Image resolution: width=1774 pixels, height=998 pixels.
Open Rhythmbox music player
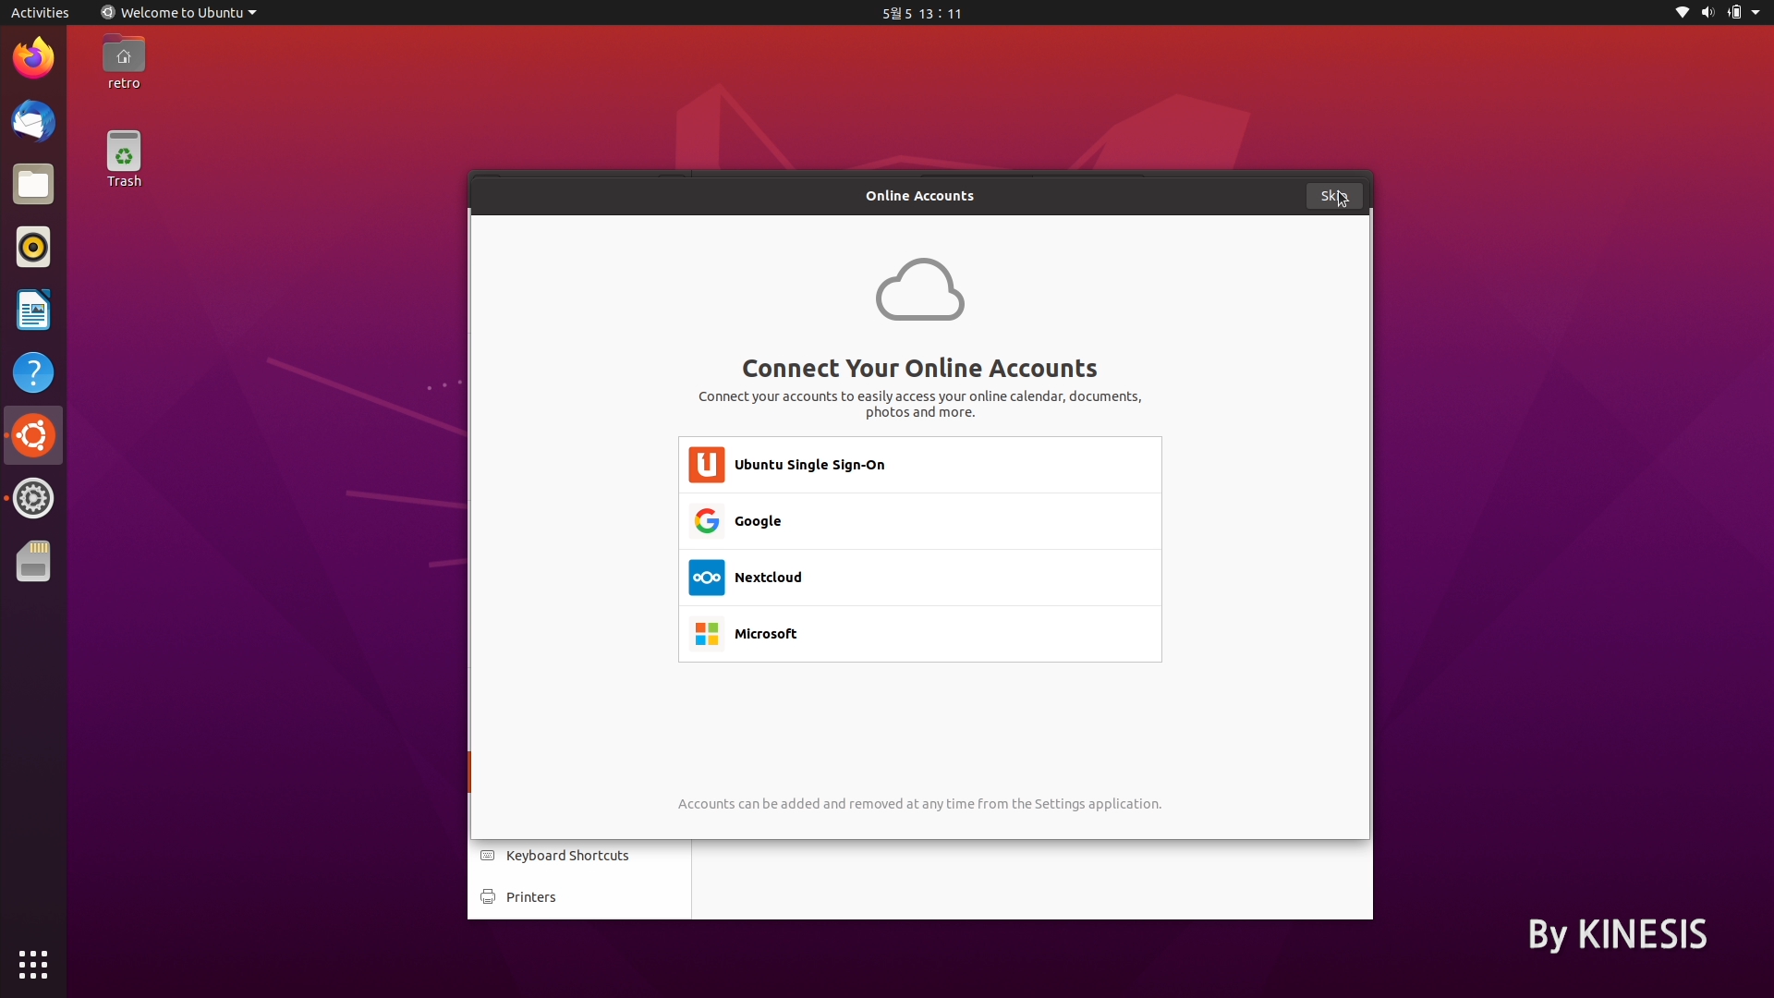[33, 247]
